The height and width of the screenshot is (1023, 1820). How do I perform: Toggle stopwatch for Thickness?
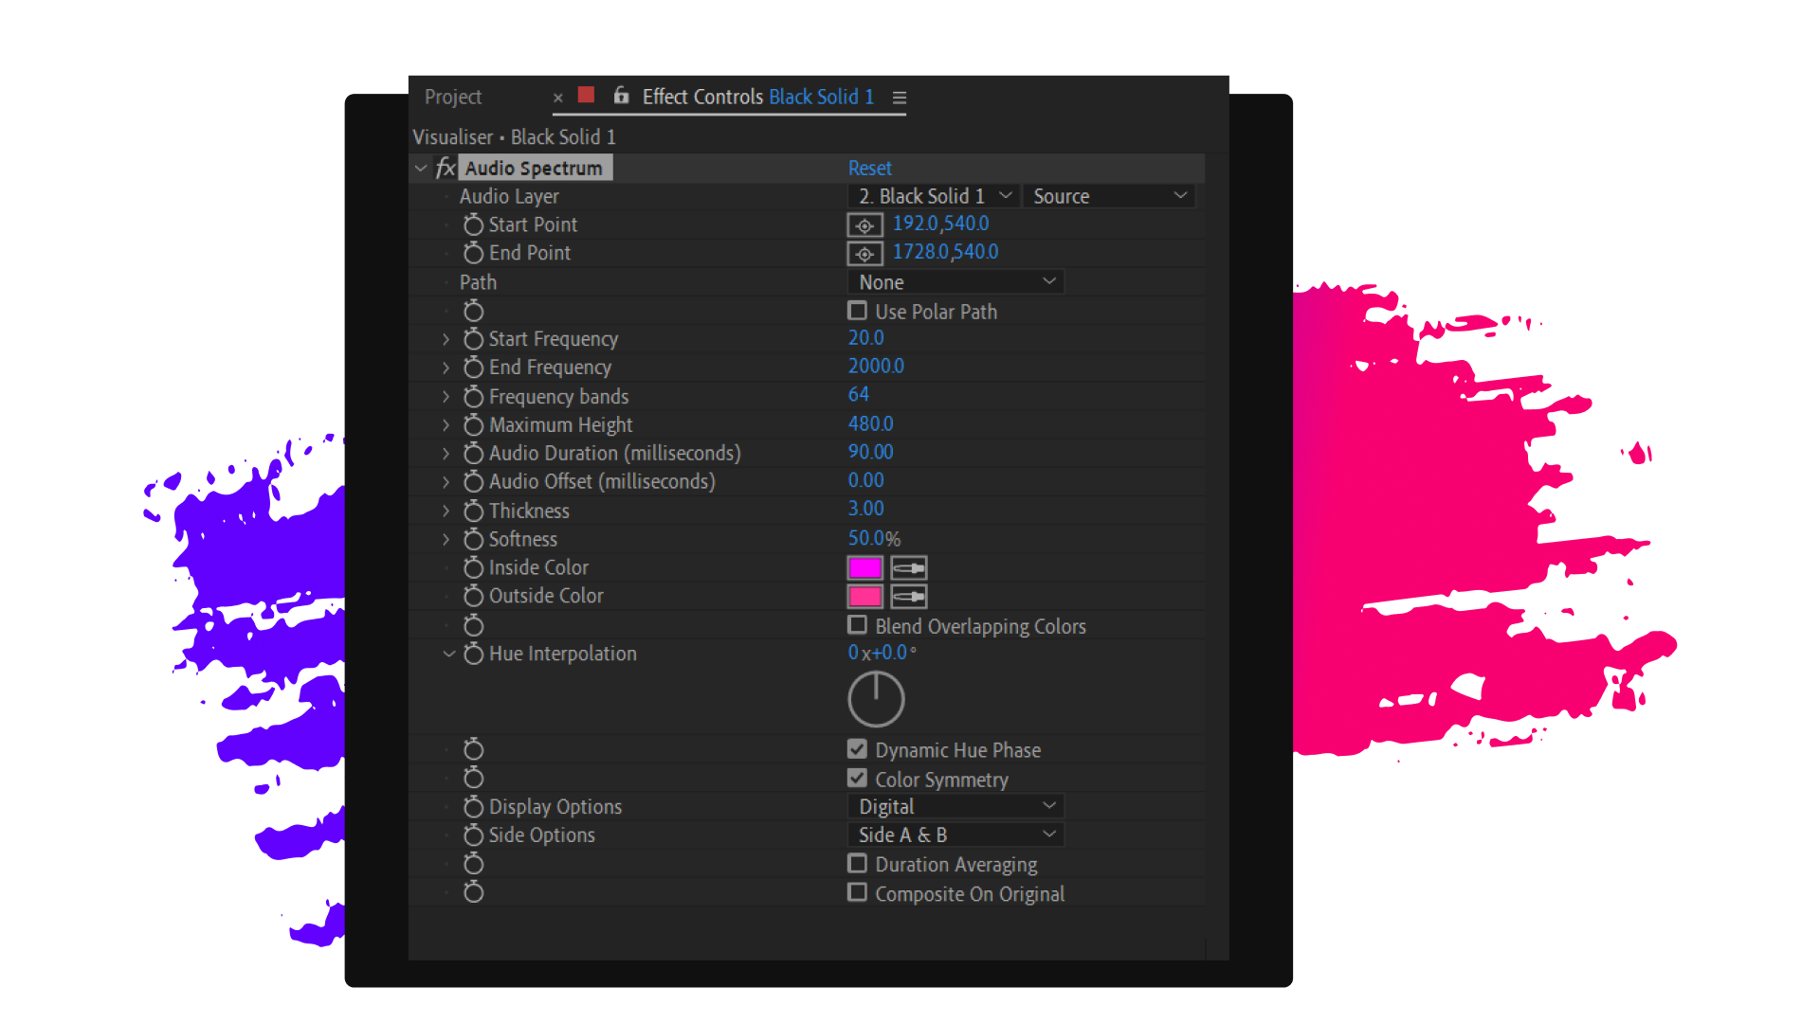pos(473,511)
